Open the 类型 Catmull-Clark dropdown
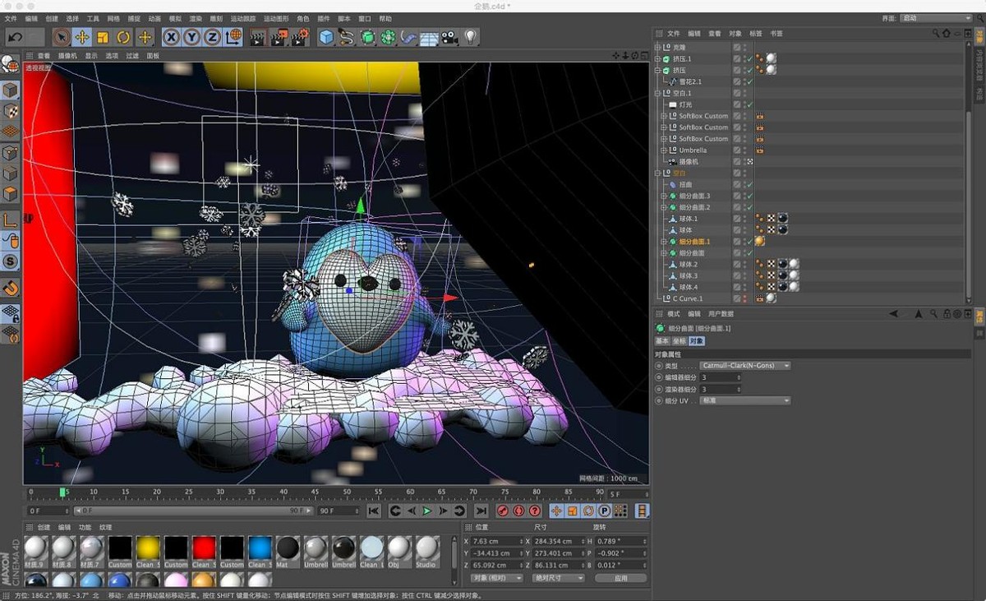The width and height of the screenshot is (986, 601). (745, 365)
